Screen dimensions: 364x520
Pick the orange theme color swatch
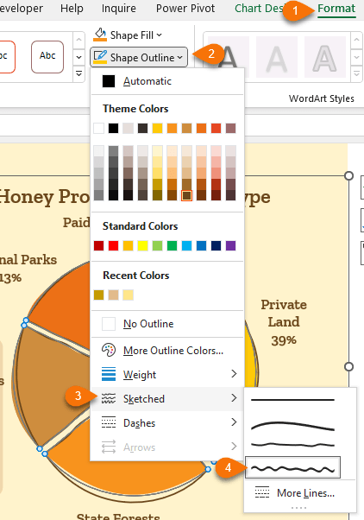pyautogui.click(x=172, y=128)
